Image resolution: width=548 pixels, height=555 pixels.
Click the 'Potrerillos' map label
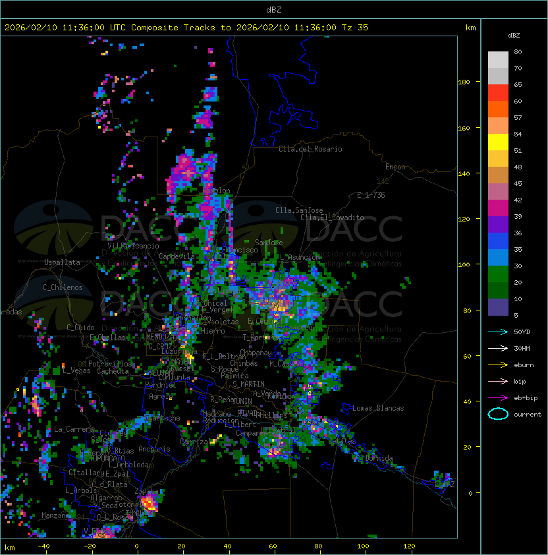pyautogui.click(x=110, y=363)
